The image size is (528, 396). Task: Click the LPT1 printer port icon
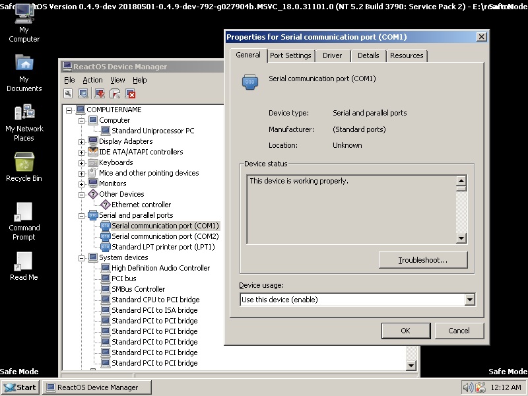click(x=106, y=247)
